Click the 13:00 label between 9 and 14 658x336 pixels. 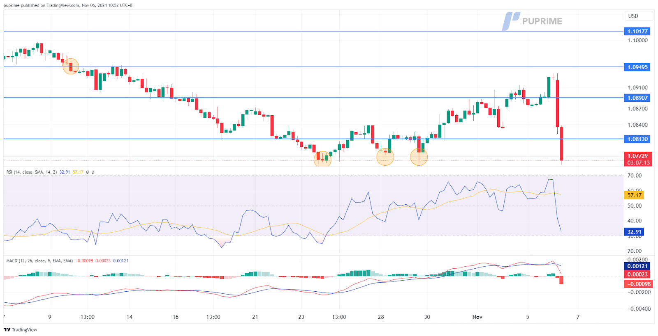88,317
